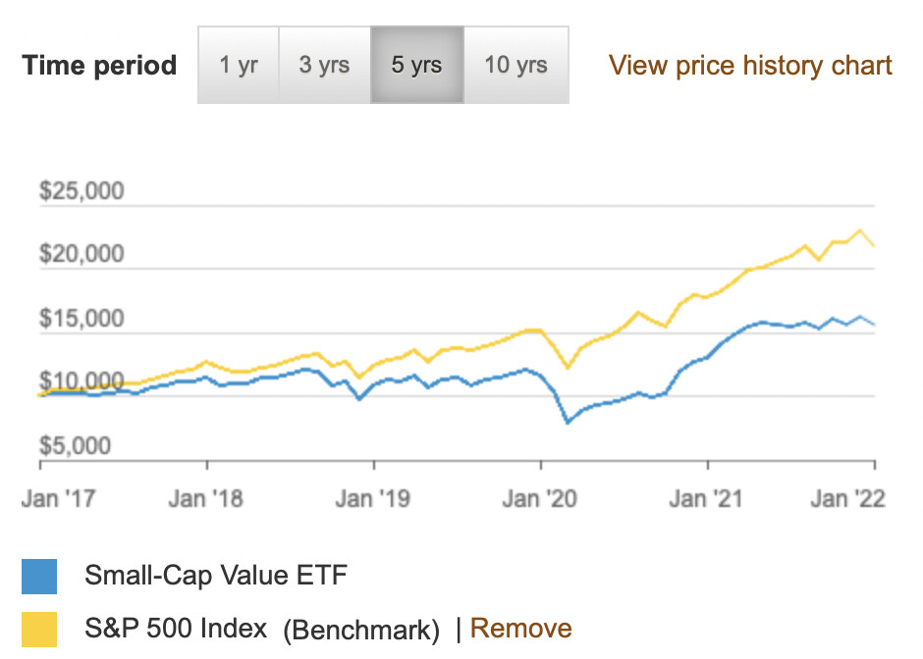Select the 1 yr time period

pyautogui.click(x=239, y=66)
